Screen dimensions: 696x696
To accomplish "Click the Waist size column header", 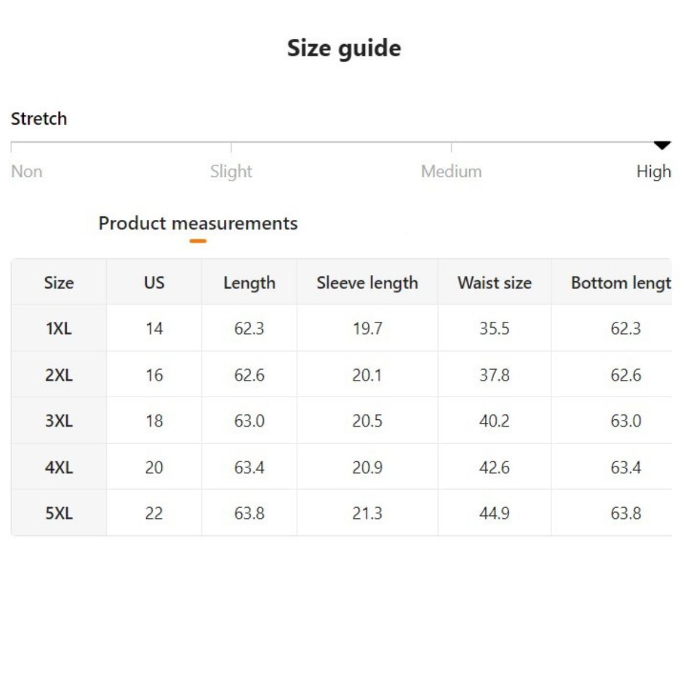I will 494,283.
